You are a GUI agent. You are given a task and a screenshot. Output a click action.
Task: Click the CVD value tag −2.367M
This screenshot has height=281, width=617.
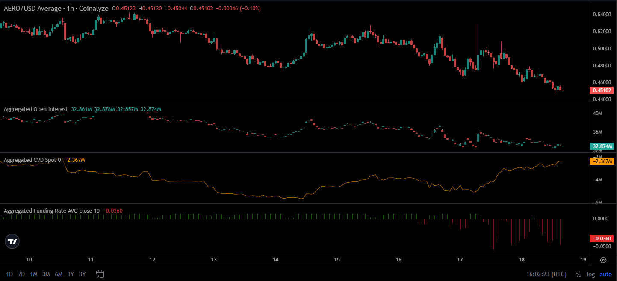[x=602, y=161]
